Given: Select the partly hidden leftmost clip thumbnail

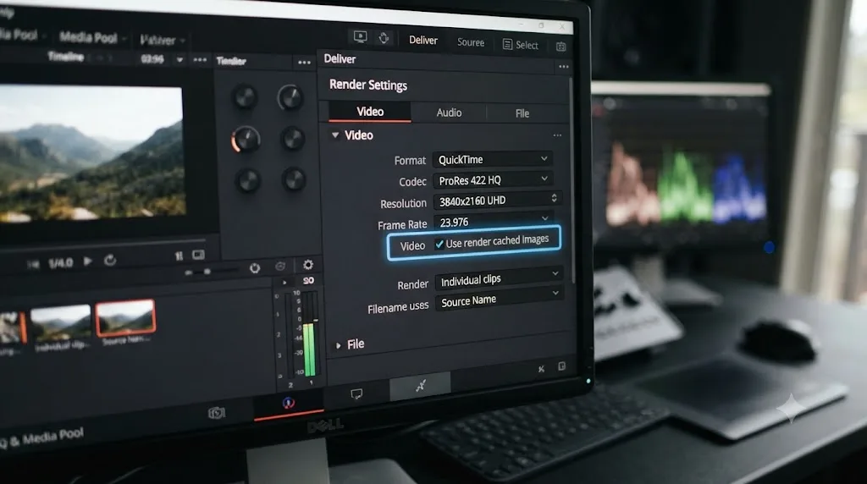Looking at the screenshot, I should tap(13, 327).
